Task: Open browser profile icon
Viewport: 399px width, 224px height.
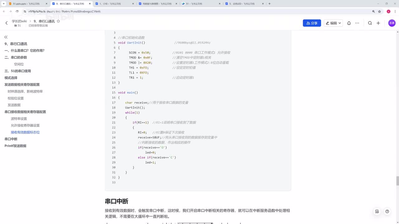Action: [388, 12]
